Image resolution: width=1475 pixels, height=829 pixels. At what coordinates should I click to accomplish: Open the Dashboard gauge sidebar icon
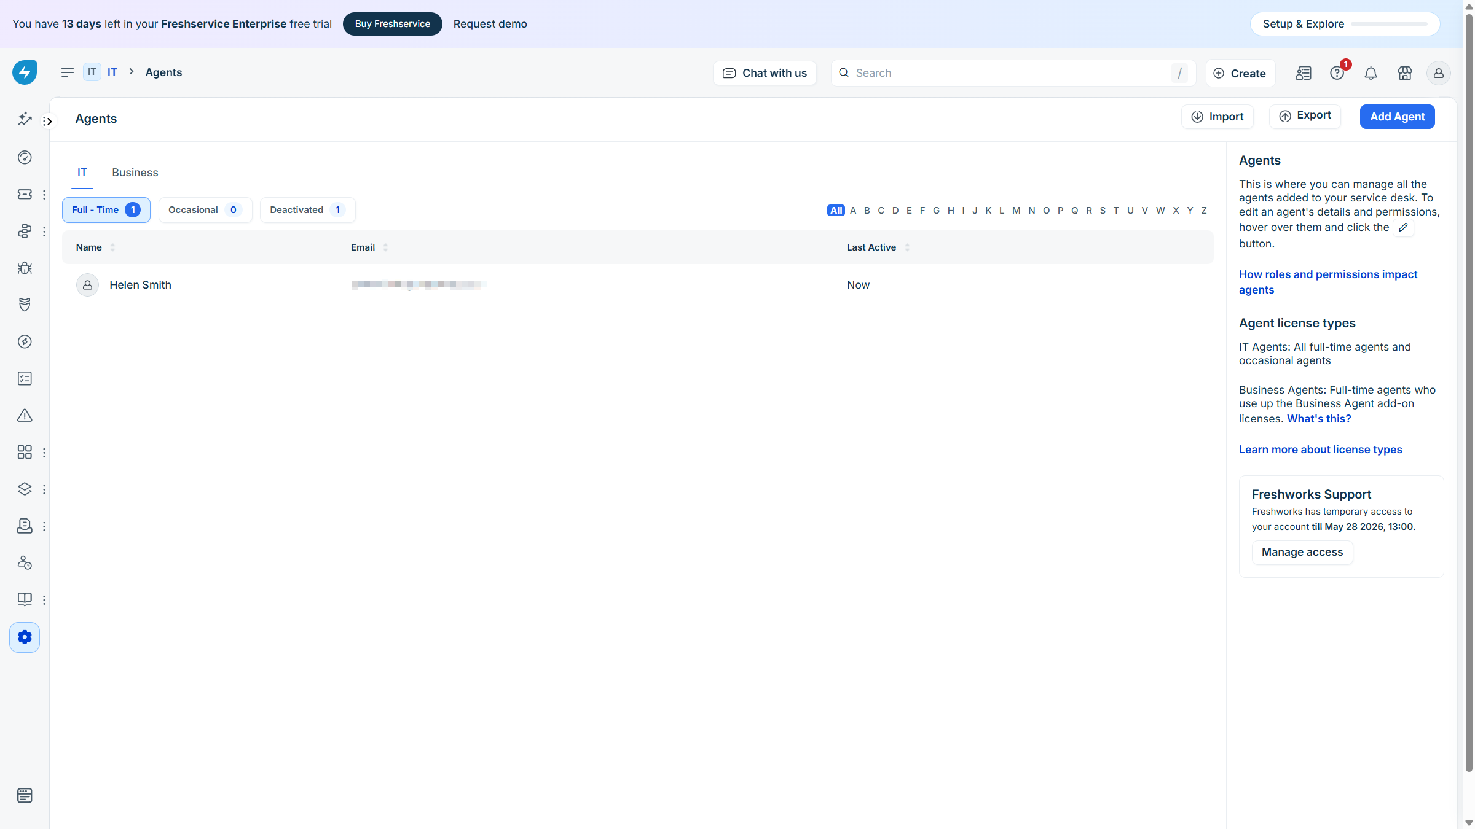point(25,158)
